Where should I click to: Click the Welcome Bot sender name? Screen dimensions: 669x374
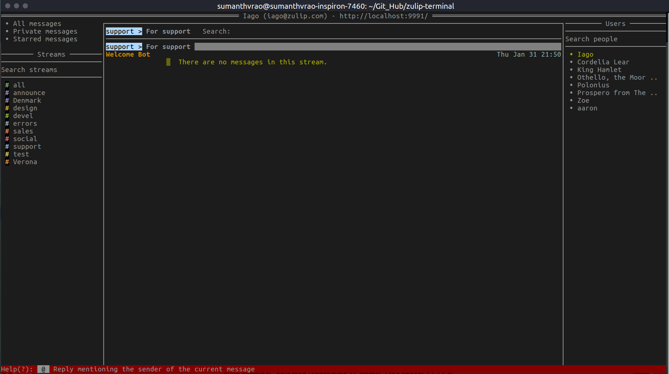coord(128,54)
